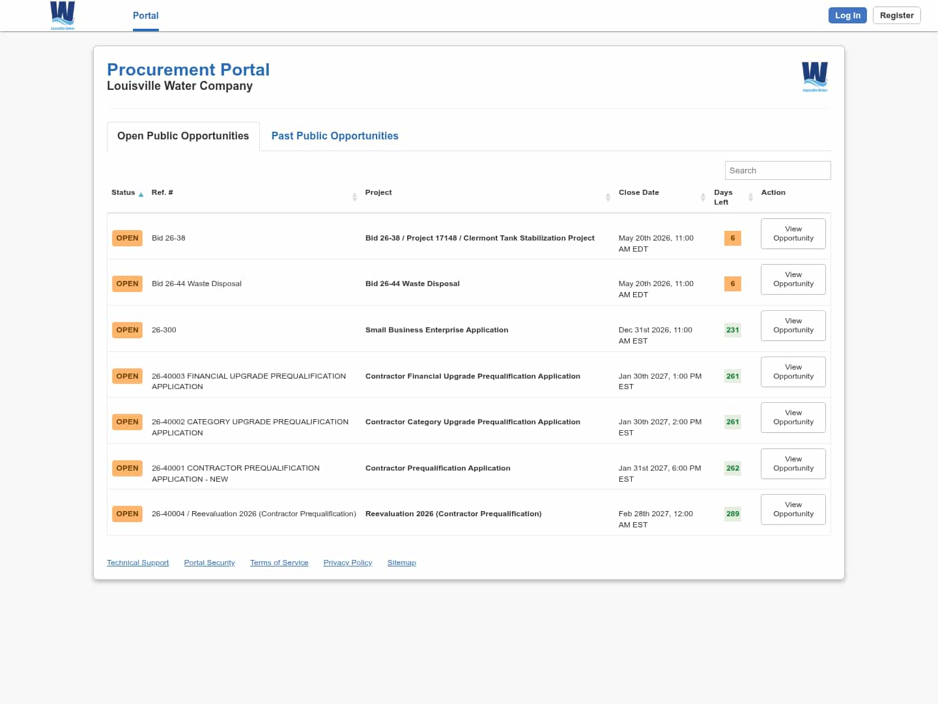Viewport: 938px width, 704px height.
Task: Sort table by Days Left arrows
Action: 750,197
